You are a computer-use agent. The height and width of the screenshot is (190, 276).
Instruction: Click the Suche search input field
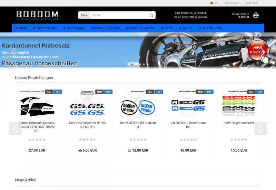119,15
